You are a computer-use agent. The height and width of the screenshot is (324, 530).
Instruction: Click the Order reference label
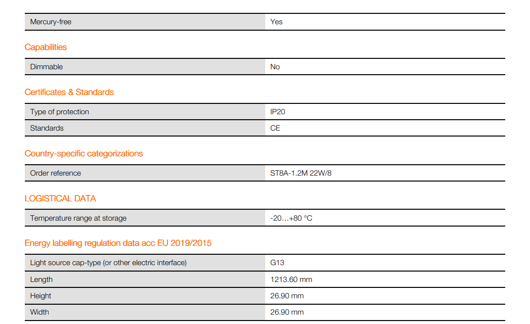[56, 173]
